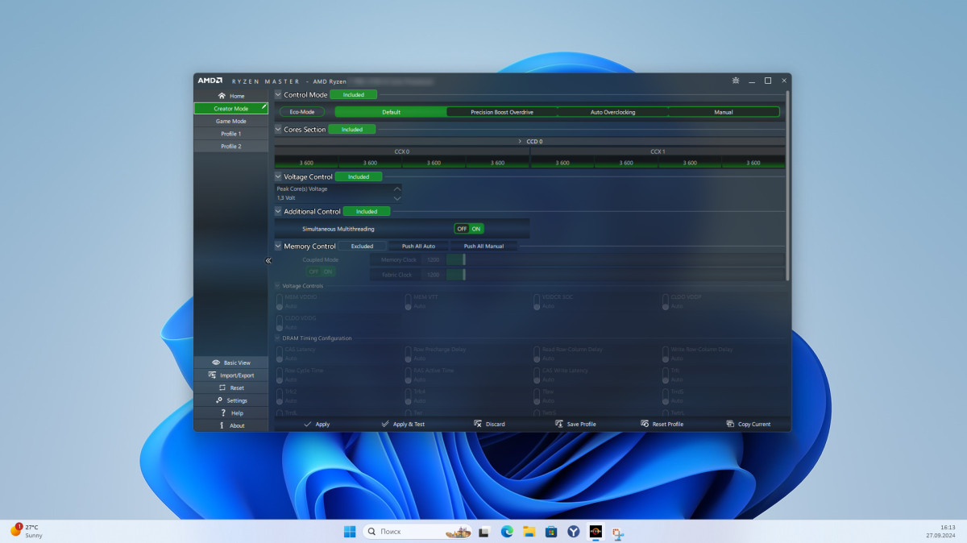
Task: Increase Peak Core(s) Voltage with up arrow
Action: pyautogui.click(x=396, y=189)
